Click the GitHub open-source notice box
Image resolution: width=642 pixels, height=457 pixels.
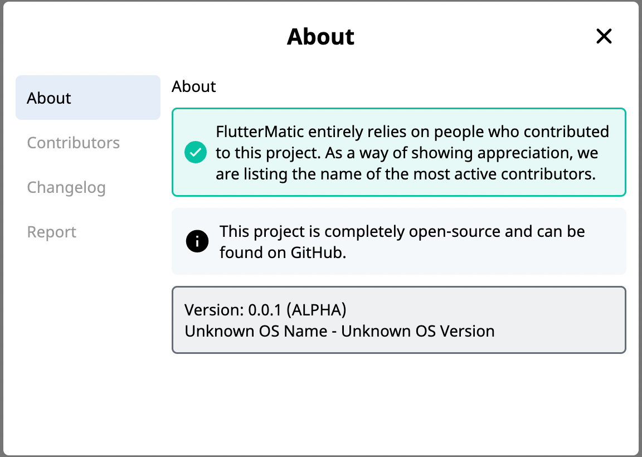click(399, 241)
